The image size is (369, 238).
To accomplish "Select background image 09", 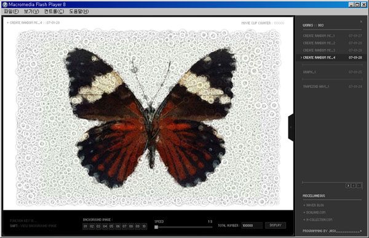I will [137, 226].
